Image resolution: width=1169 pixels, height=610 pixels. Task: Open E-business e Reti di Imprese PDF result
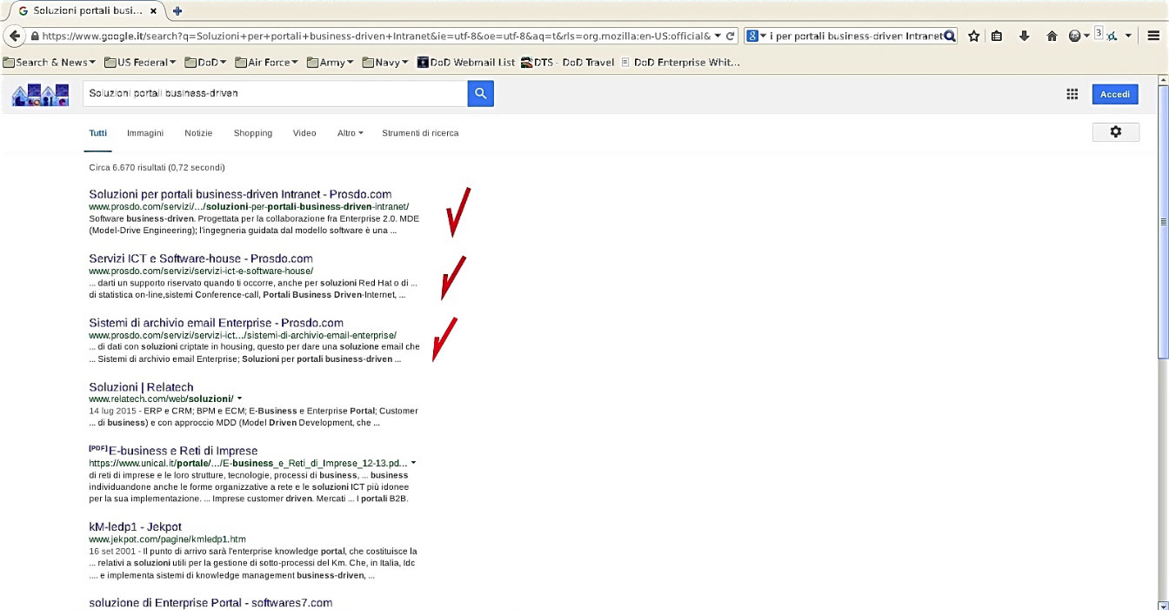click(183, 451)
